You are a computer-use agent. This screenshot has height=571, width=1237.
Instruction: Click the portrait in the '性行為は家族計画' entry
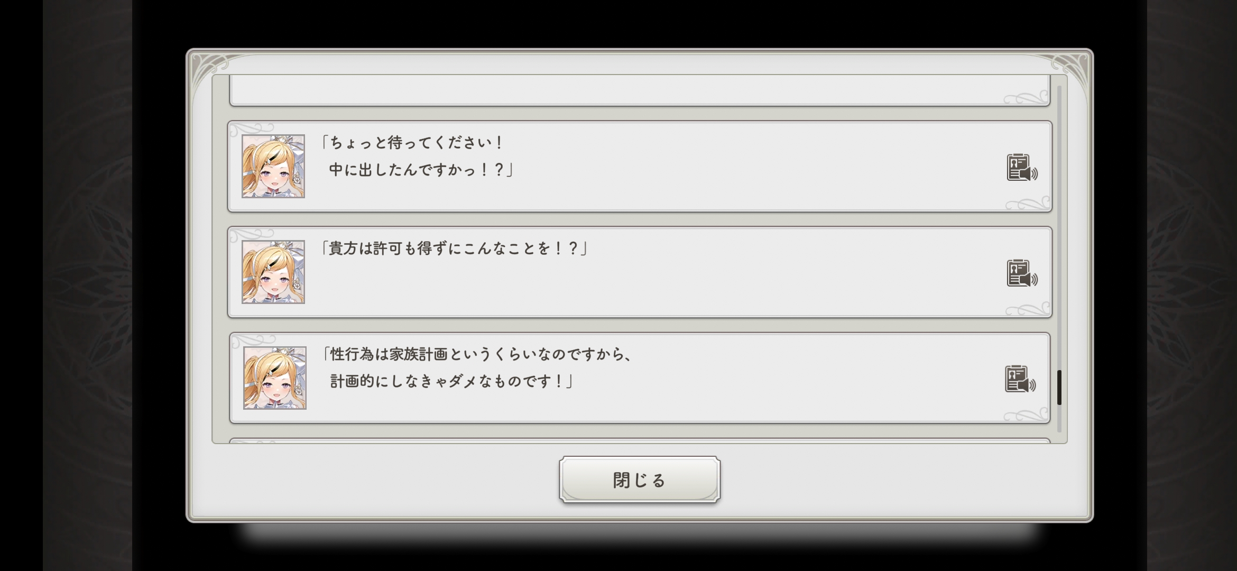click(x=275, y=378)
